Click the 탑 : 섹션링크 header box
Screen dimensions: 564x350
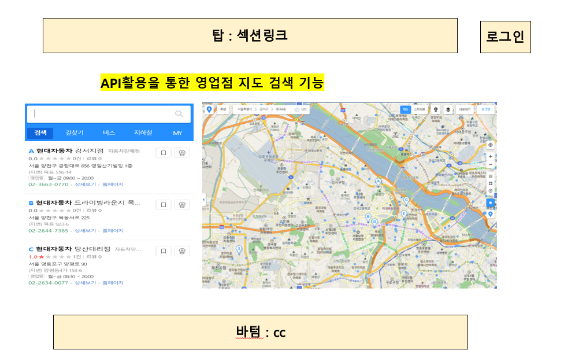pyautogui.click(x=250, y=36)
